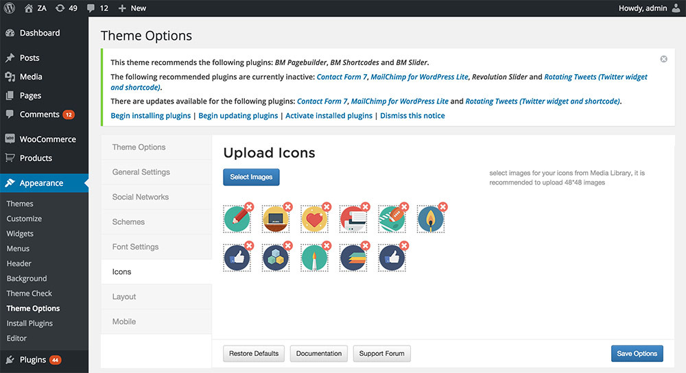Switch to the Font Settings tab
The height and width of the screenshot is (373, 686).
[135, 247]
